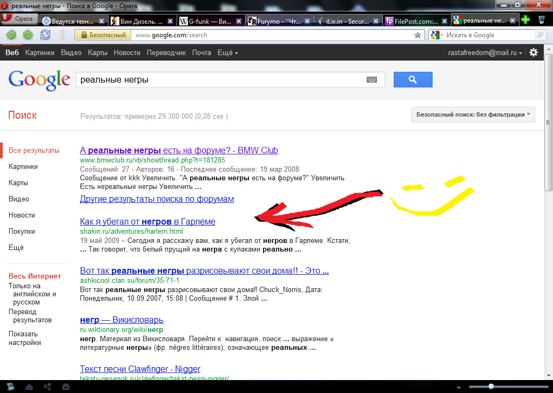Click the blue search button

(x=413, y=80)
